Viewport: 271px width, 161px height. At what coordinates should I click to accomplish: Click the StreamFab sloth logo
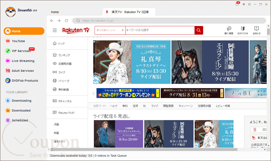[10, 12]
